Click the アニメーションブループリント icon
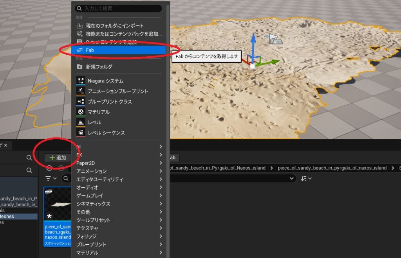Viewport: 401px width, 258px height. point(80,91)
